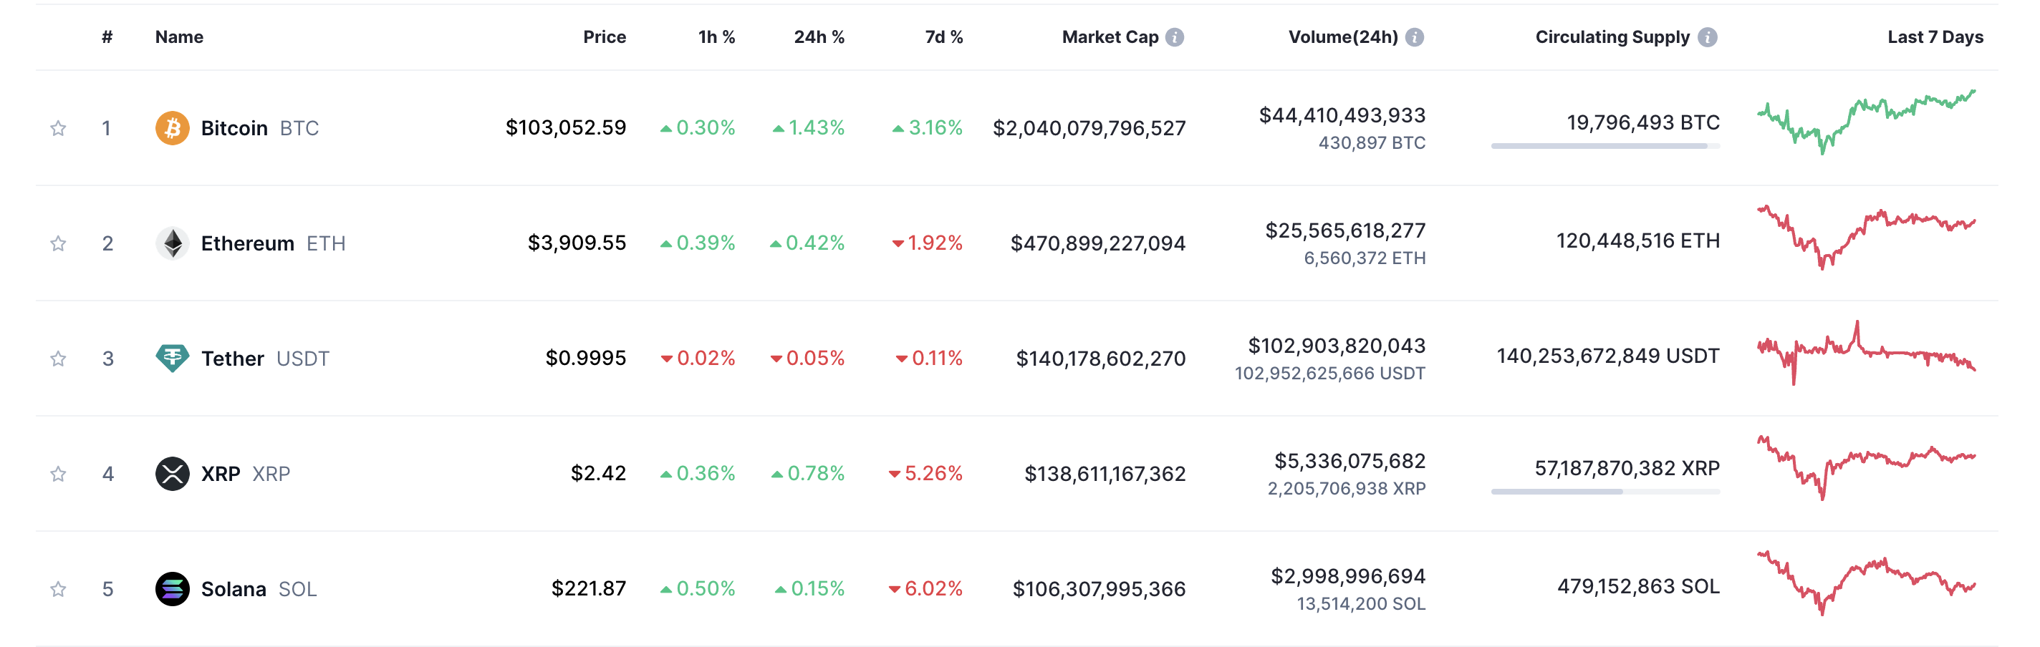Open the Market Cap info icon
This screenshot has width=2040, height=647.
click(x=1175, y=37)
